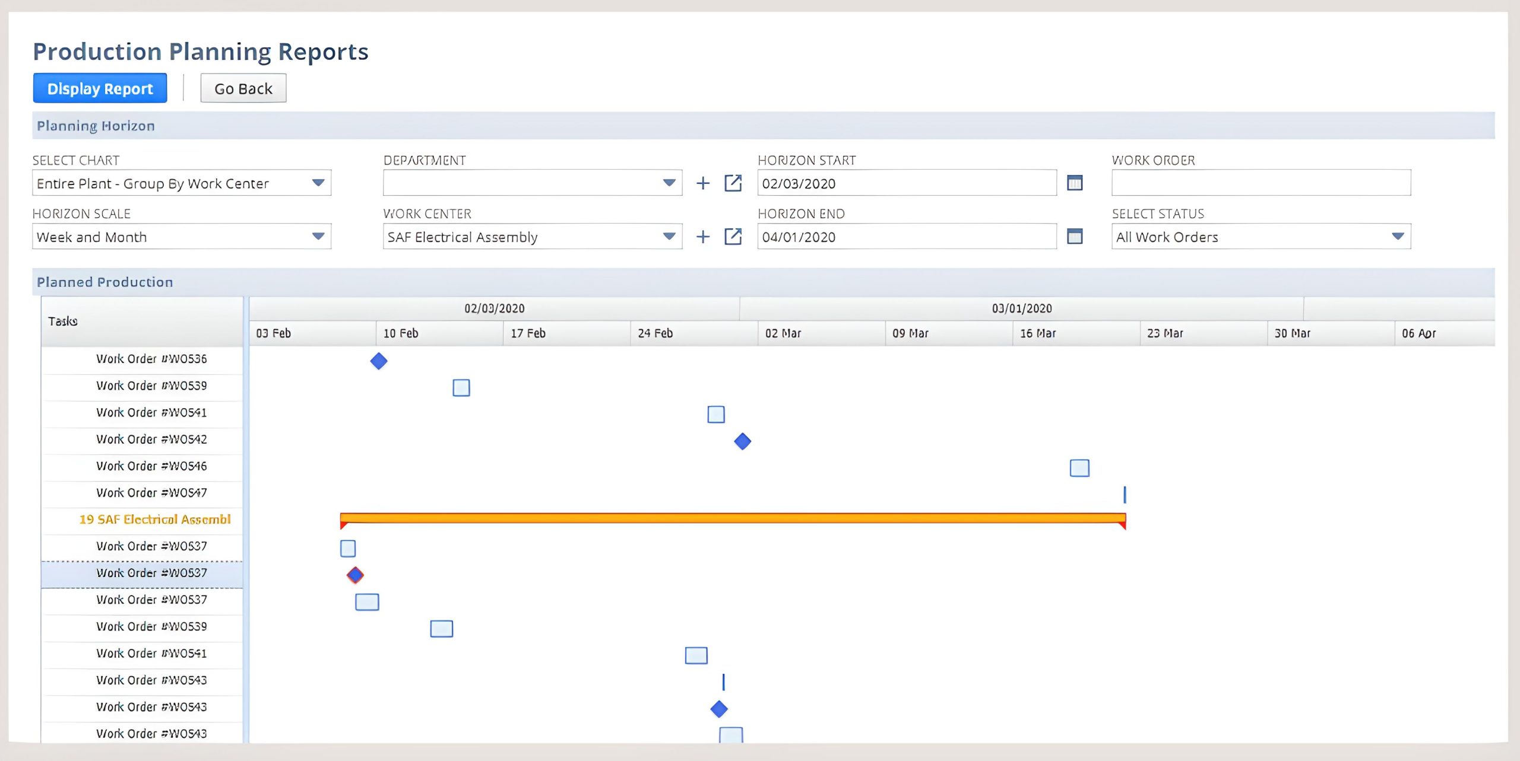This screenshot has height=761, width=1520.
Task: Add new work center with plus icon
Action: click(703, 237)
